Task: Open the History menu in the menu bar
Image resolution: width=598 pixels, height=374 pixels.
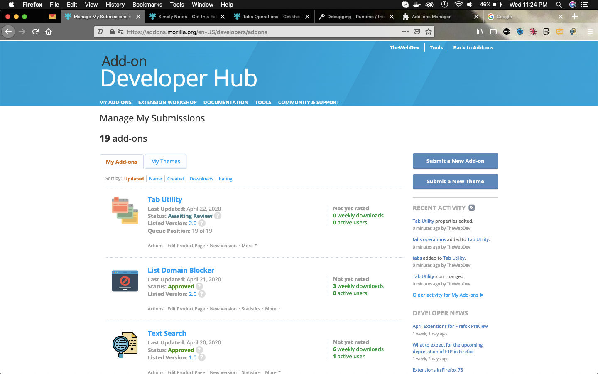Action: (115, 5)
